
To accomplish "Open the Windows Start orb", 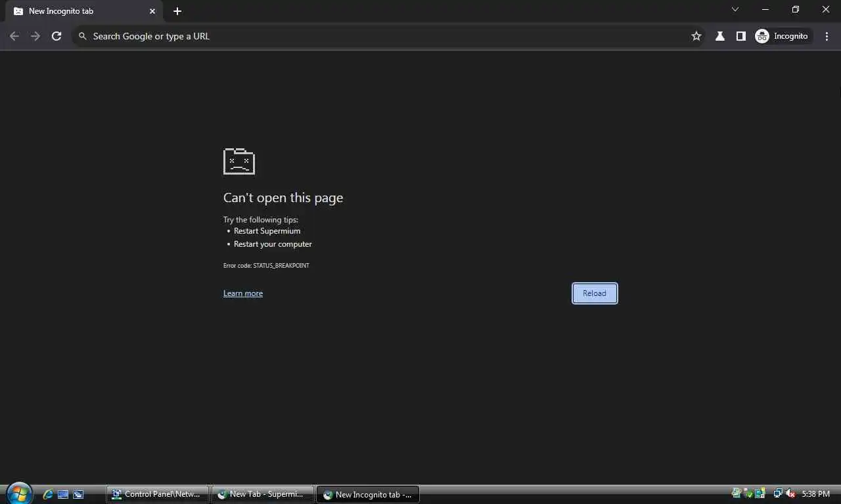I will coord(19,493).
